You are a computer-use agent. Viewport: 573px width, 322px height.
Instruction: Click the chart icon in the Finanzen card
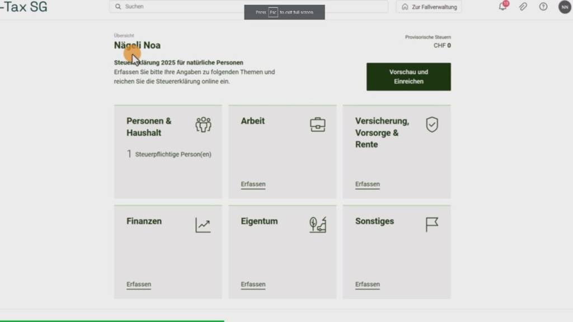pyautogui.click(x=203, y=225)
